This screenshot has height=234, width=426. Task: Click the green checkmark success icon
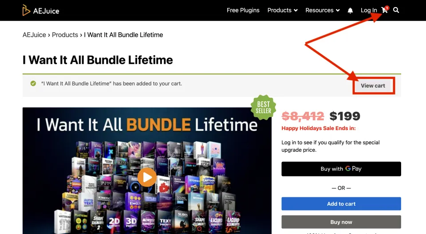[33, 84]
